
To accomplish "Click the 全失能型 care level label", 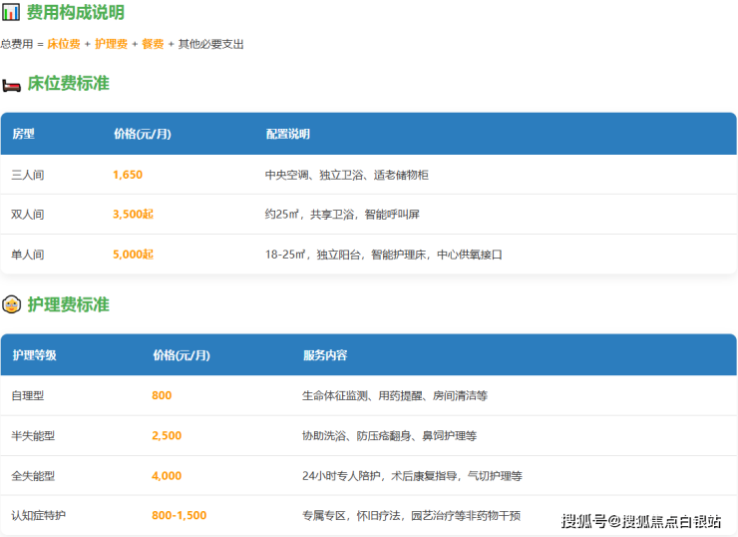I will [33, 475].
